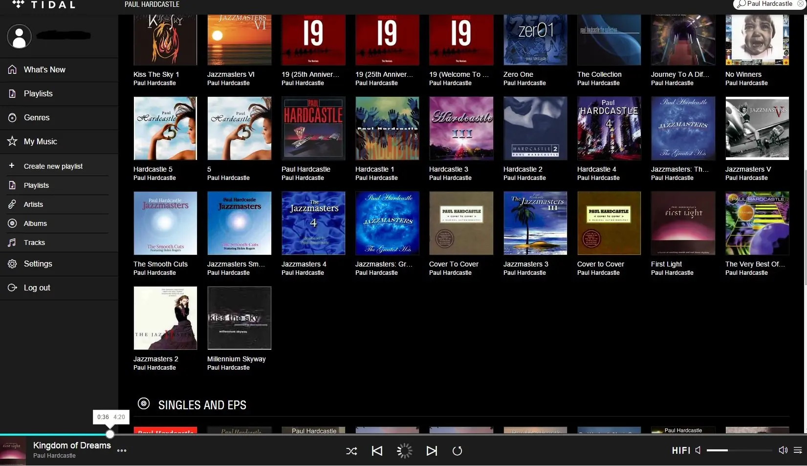Open Jazzmasters 2 album cover
This screenshot has width=807, height=466.
click(165, 318)
